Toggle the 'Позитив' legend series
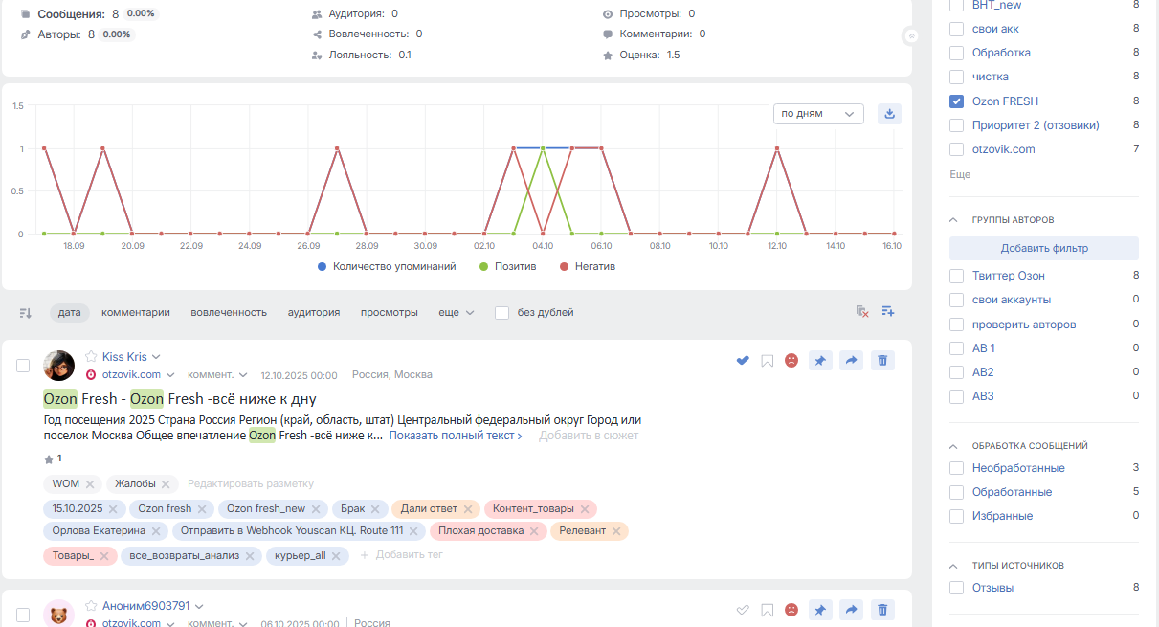Viewport: 1159px width, 627px height. (x=507, y=266)
